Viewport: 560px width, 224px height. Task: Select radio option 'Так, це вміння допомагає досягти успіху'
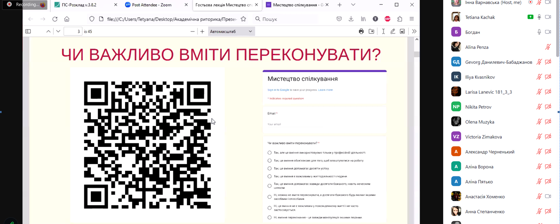pos(270,168)
